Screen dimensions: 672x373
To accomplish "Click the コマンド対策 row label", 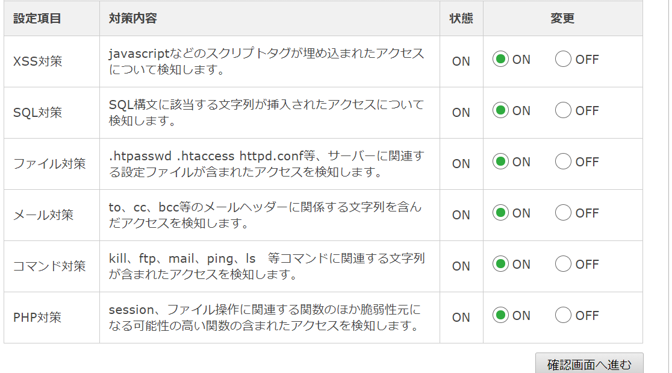I will click(x=49, y=266).
